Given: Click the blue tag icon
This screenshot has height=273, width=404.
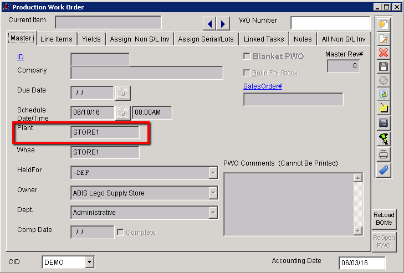Looking at the screenshot, I should pyautogui.click(x=383, y=169).
